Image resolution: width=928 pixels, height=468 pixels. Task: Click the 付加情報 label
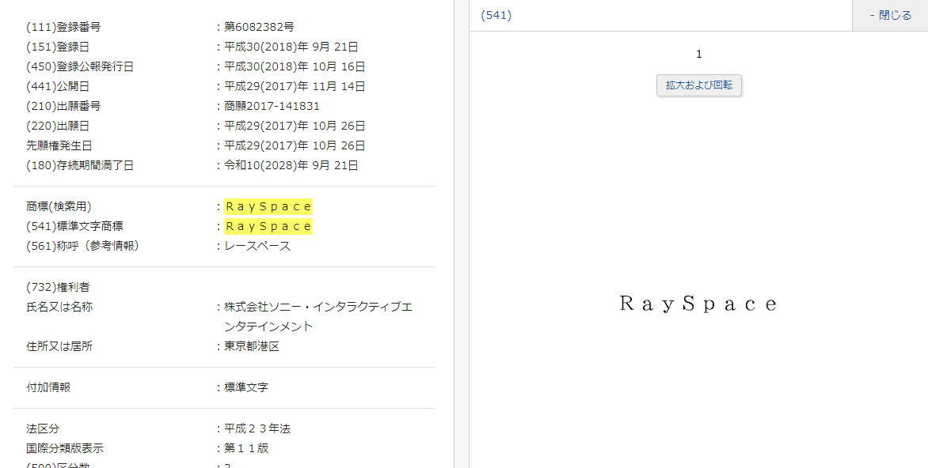[48, 387]
